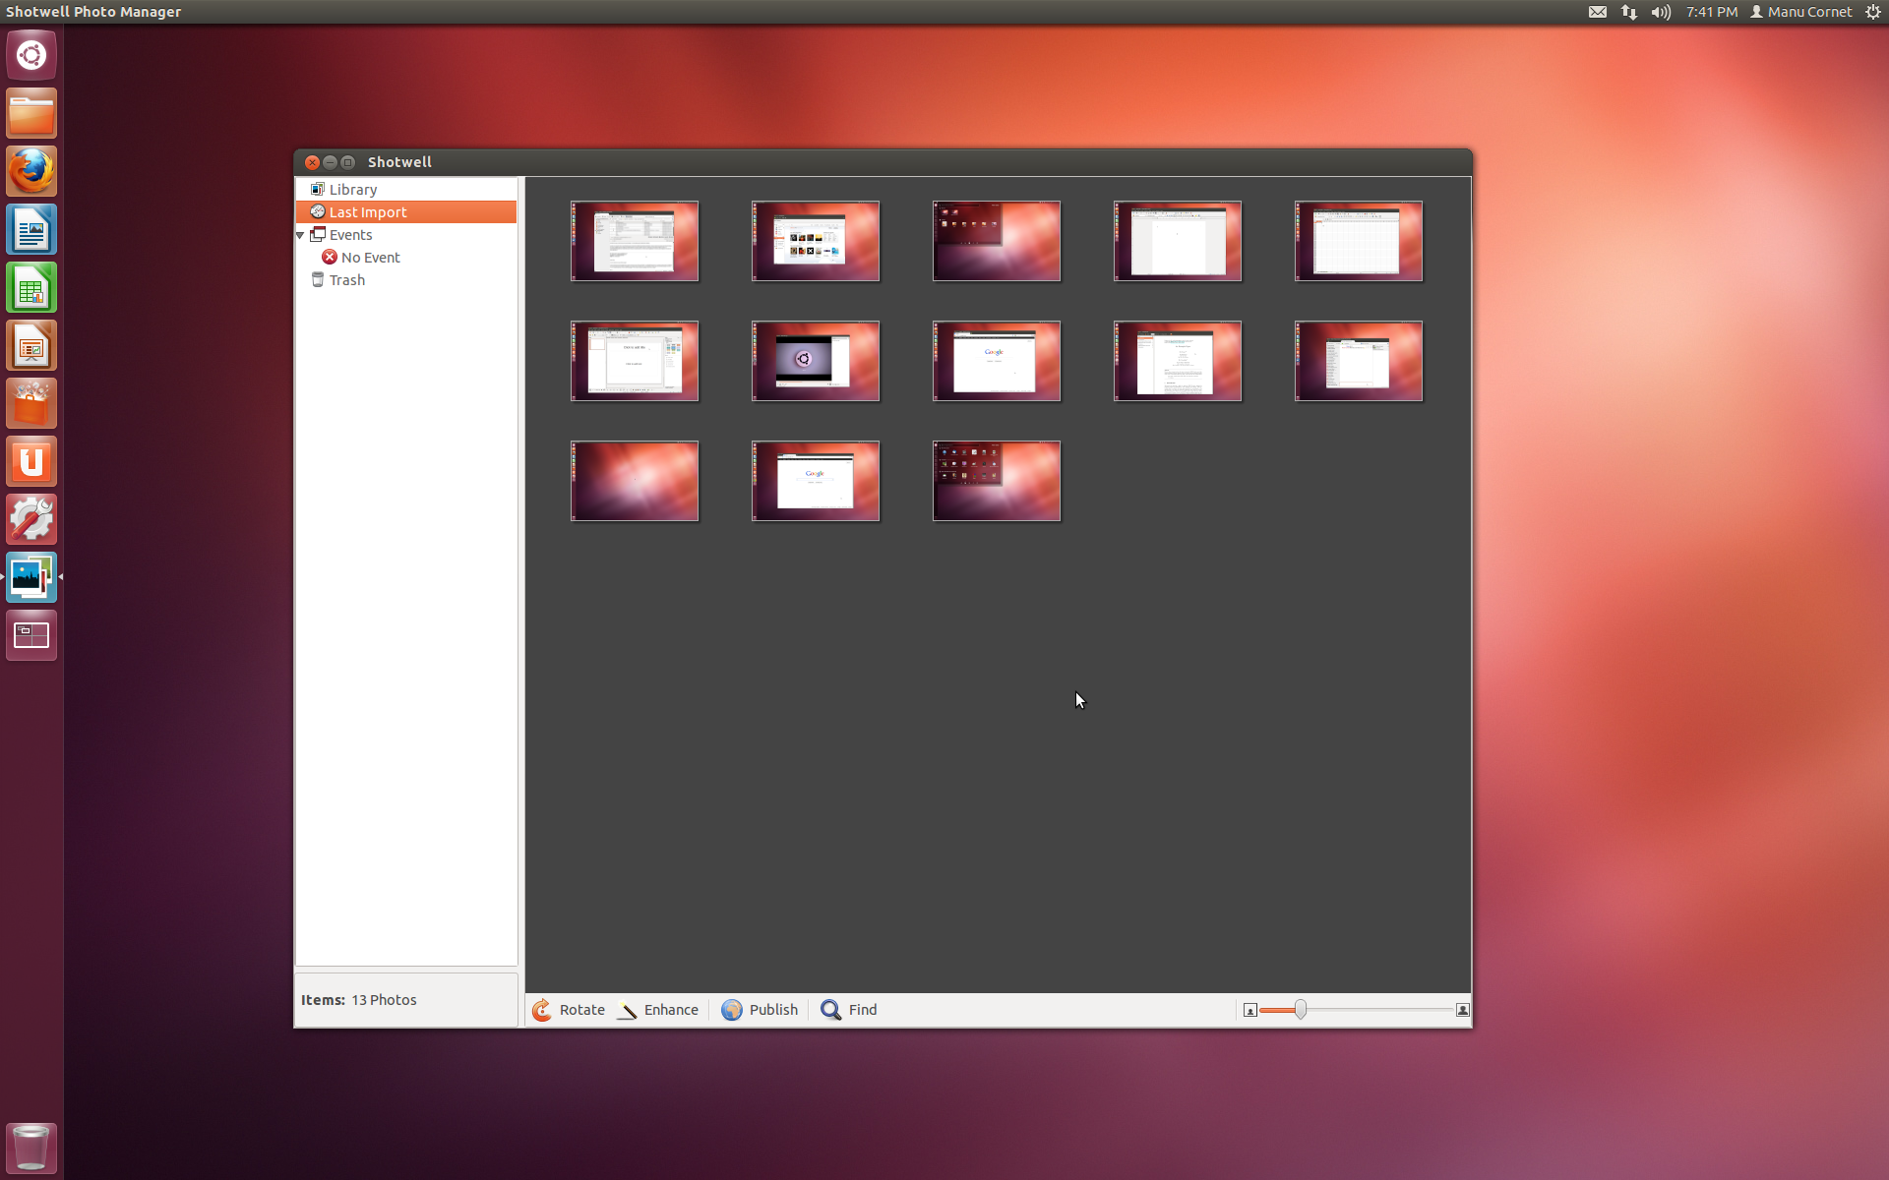The image size is (1889, 1180).
Task: Select Last Import sidebar entry
Action: 367,212
